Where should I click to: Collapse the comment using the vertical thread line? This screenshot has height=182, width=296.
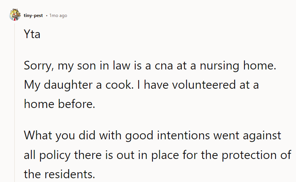(15, 106)
